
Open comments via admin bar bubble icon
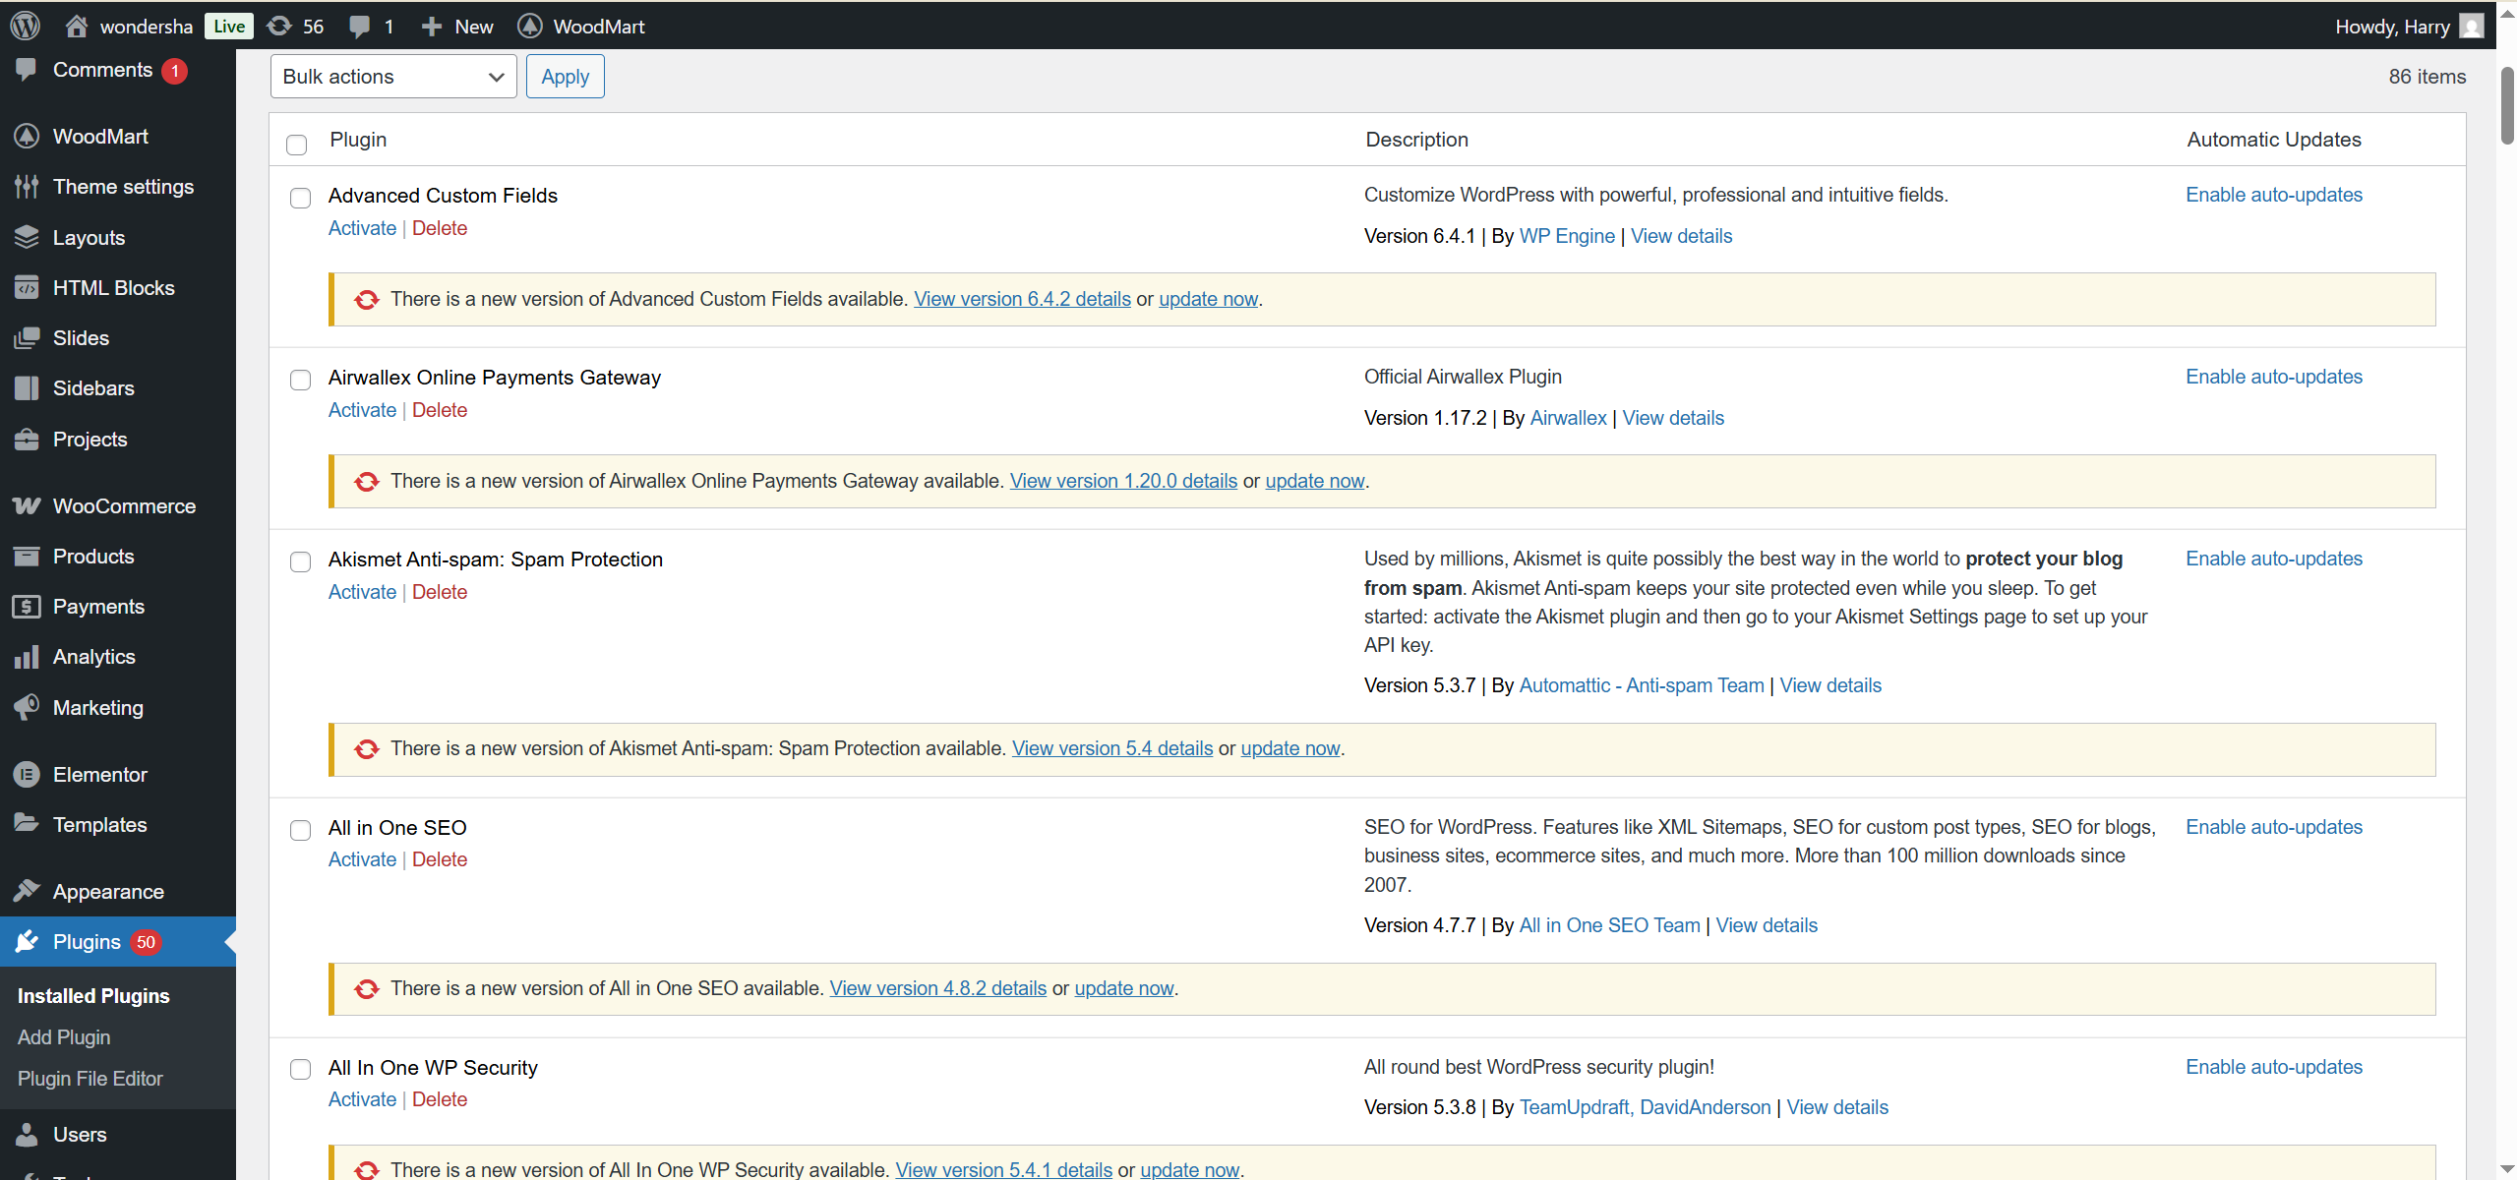(364, 26)
